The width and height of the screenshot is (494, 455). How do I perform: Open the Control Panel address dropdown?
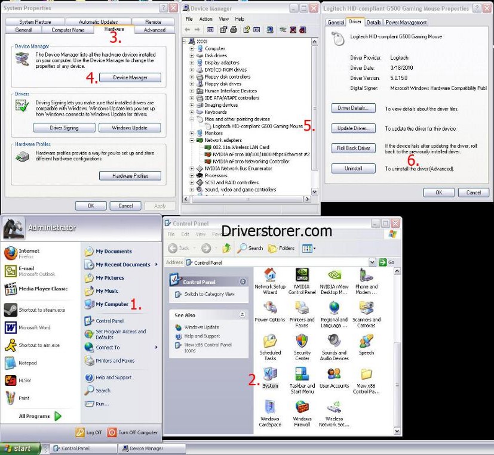click(x=372, y=262)
